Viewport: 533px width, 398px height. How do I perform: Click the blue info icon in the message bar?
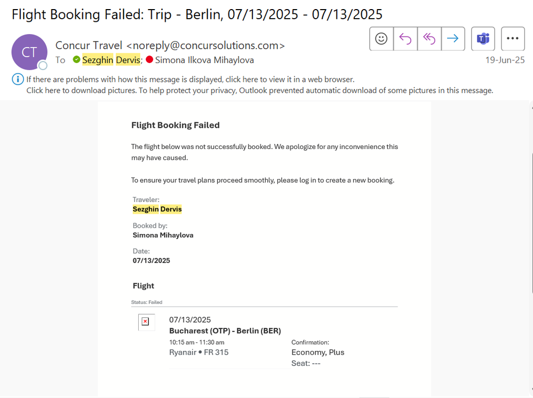click(x=18, y=79)
